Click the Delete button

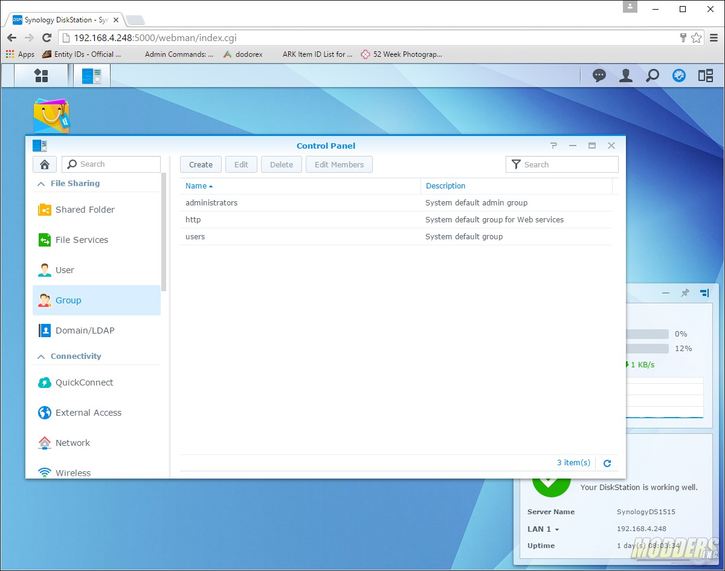(282, 164)
